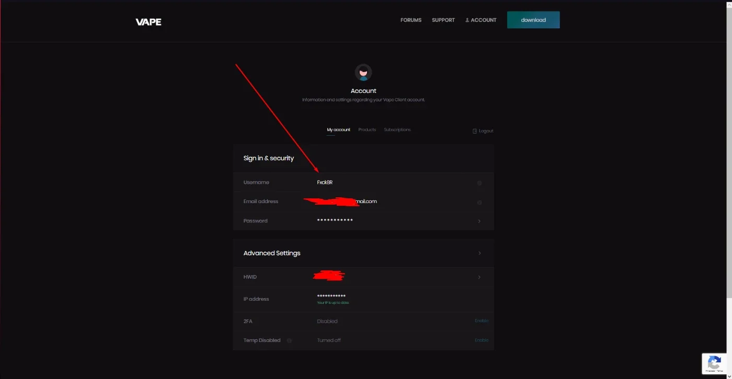Open the FORUMS link in navigation

coord(411,20)
